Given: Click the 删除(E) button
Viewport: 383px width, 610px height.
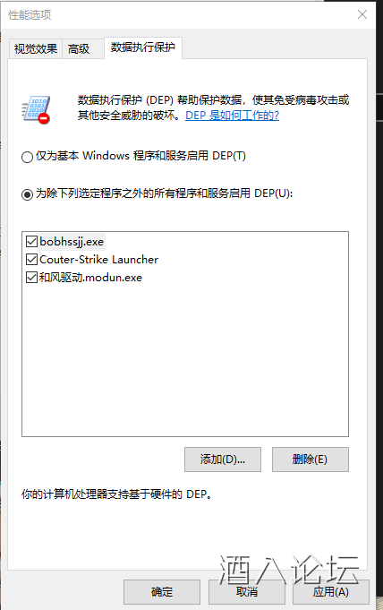Looking at the screenshot, I should 310,460.
